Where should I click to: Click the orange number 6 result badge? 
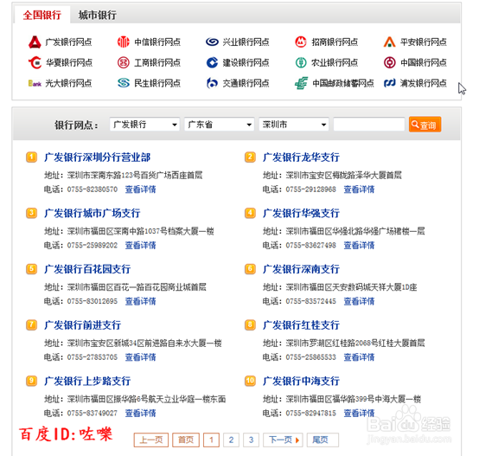click(x=250, y=269)
